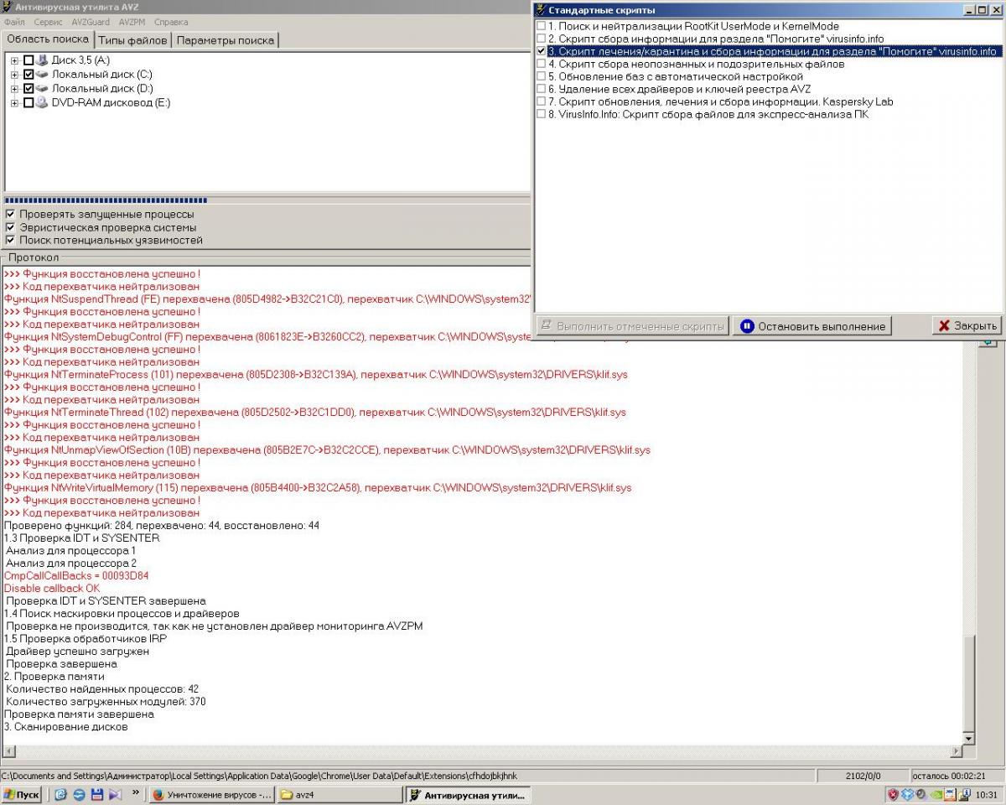The width and height of the screenshot is (1006, 805).
Task: Click log line 'Количество найденных процессов: 42'
Action: [x=102, y=689]
